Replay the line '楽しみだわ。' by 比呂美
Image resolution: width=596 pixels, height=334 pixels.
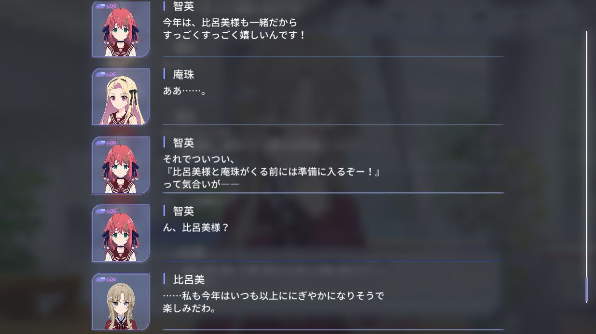(x=190, y=308)
